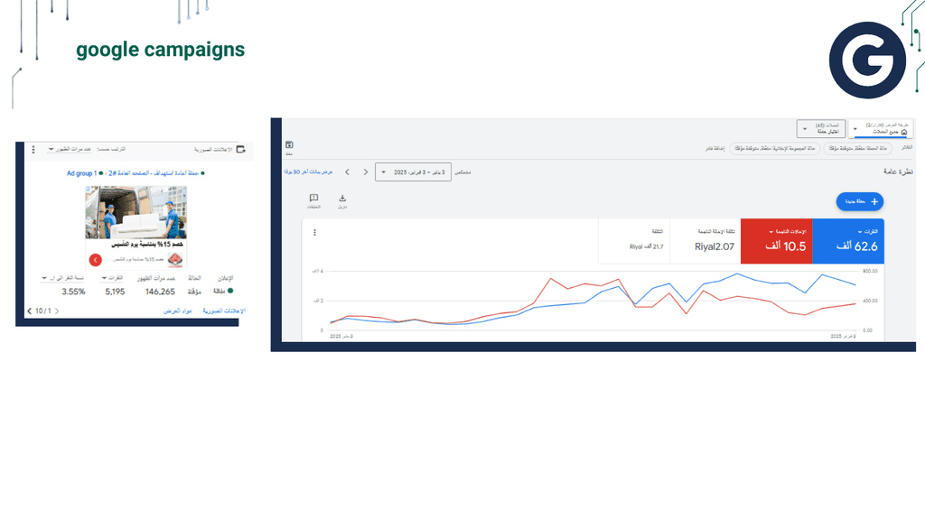Open the date range picker dropdown
Image resolution: width=925 pixels, height=520 pixels.
pos(413,172)
